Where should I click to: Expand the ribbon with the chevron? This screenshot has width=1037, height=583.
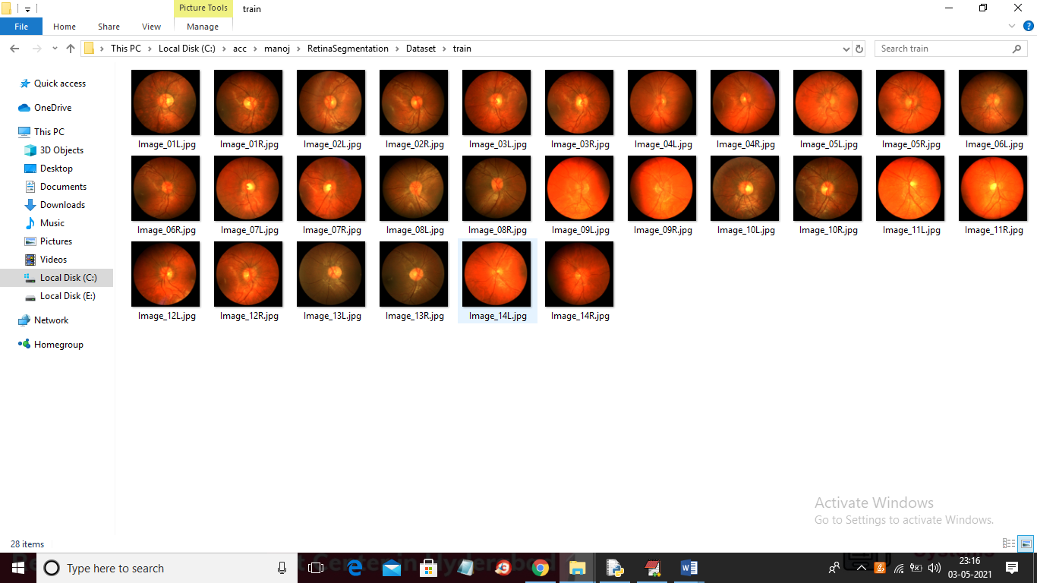(x=1012, y=27)
